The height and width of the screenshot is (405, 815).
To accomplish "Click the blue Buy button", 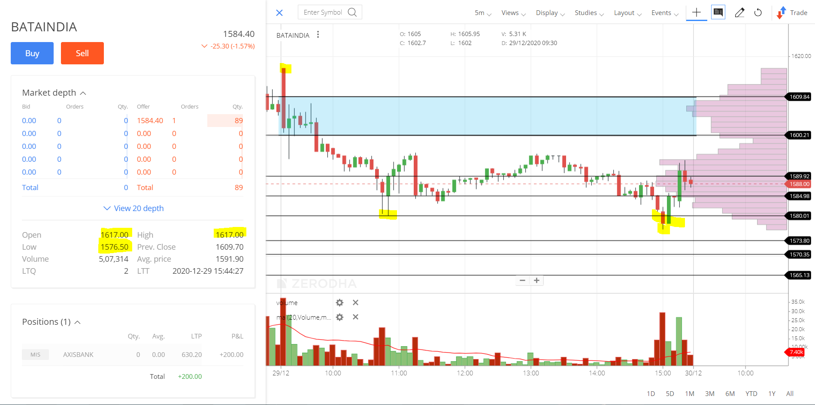I will [x=32, y=53].
